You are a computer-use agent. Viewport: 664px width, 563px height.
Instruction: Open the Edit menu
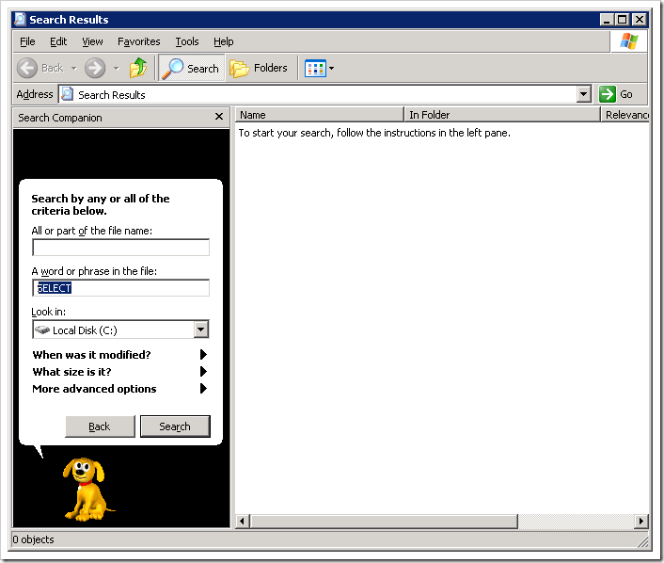(x=58, y=41)
